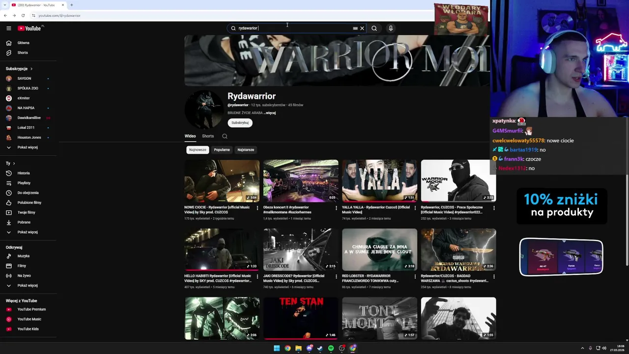Open File Explorer from taskbar

point(298,348)
